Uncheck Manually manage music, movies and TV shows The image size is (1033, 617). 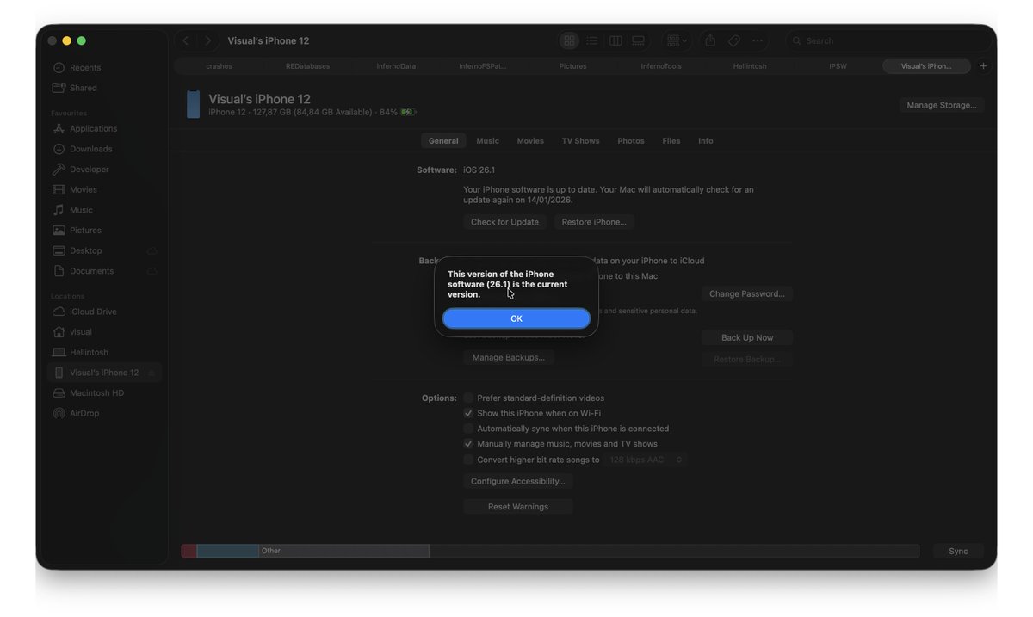tap(468, 444)
